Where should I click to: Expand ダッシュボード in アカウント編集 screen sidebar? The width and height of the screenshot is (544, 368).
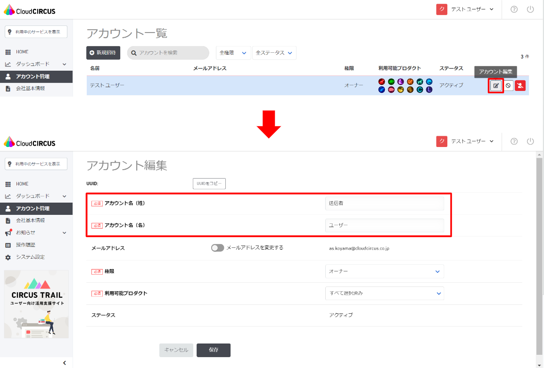pos(36,196)
